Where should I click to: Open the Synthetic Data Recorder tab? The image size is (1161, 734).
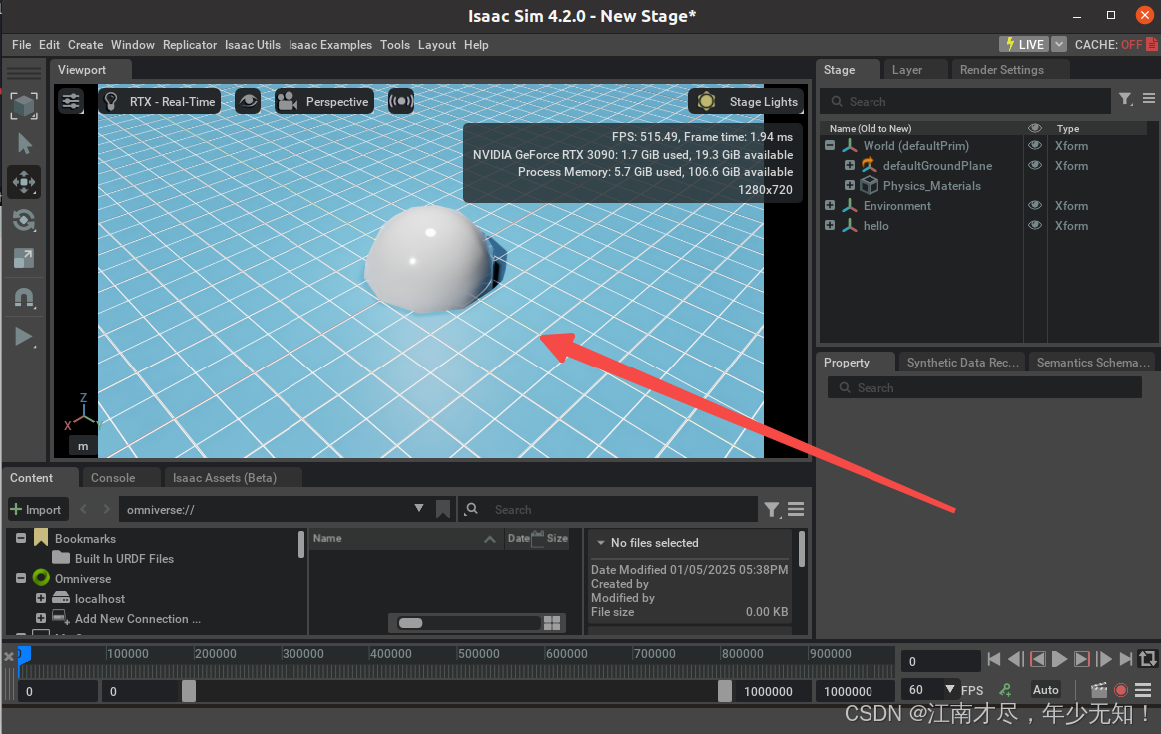962,363
